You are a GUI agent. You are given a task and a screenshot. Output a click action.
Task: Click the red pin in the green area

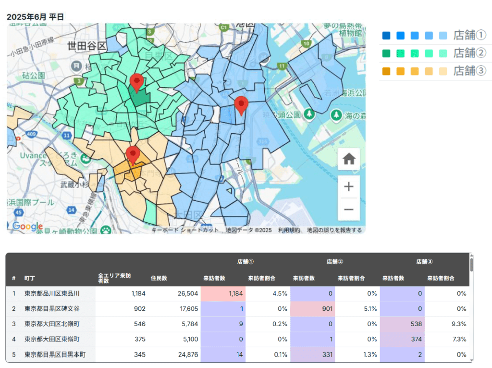click(137, 83)
